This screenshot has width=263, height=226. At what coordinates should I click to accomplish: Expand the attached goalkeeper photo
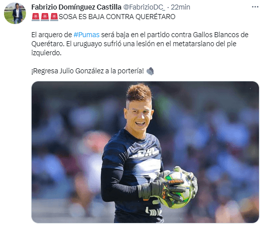tap(145, 152)
